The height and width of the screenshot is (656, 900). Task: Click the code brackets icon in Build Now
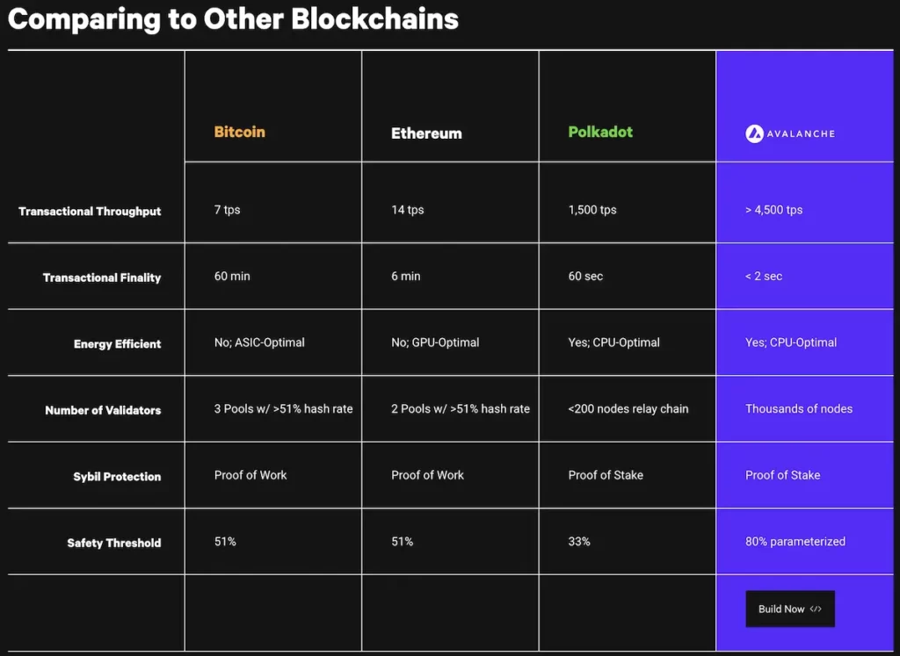pos(816,609)
